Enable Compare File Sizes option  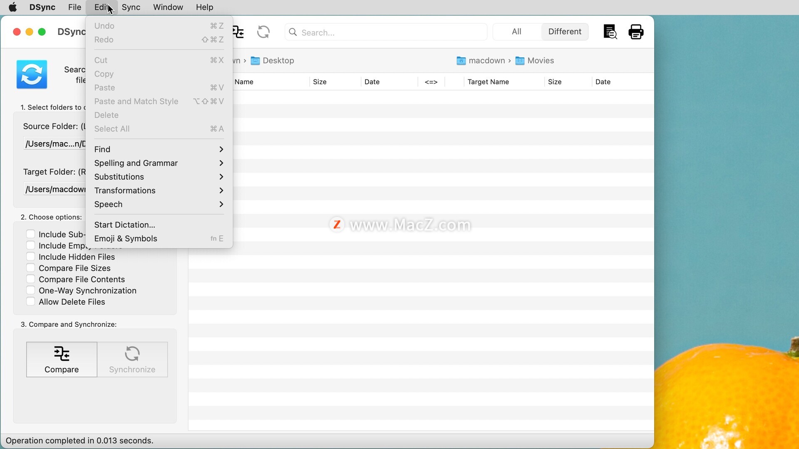coord(30,268)
